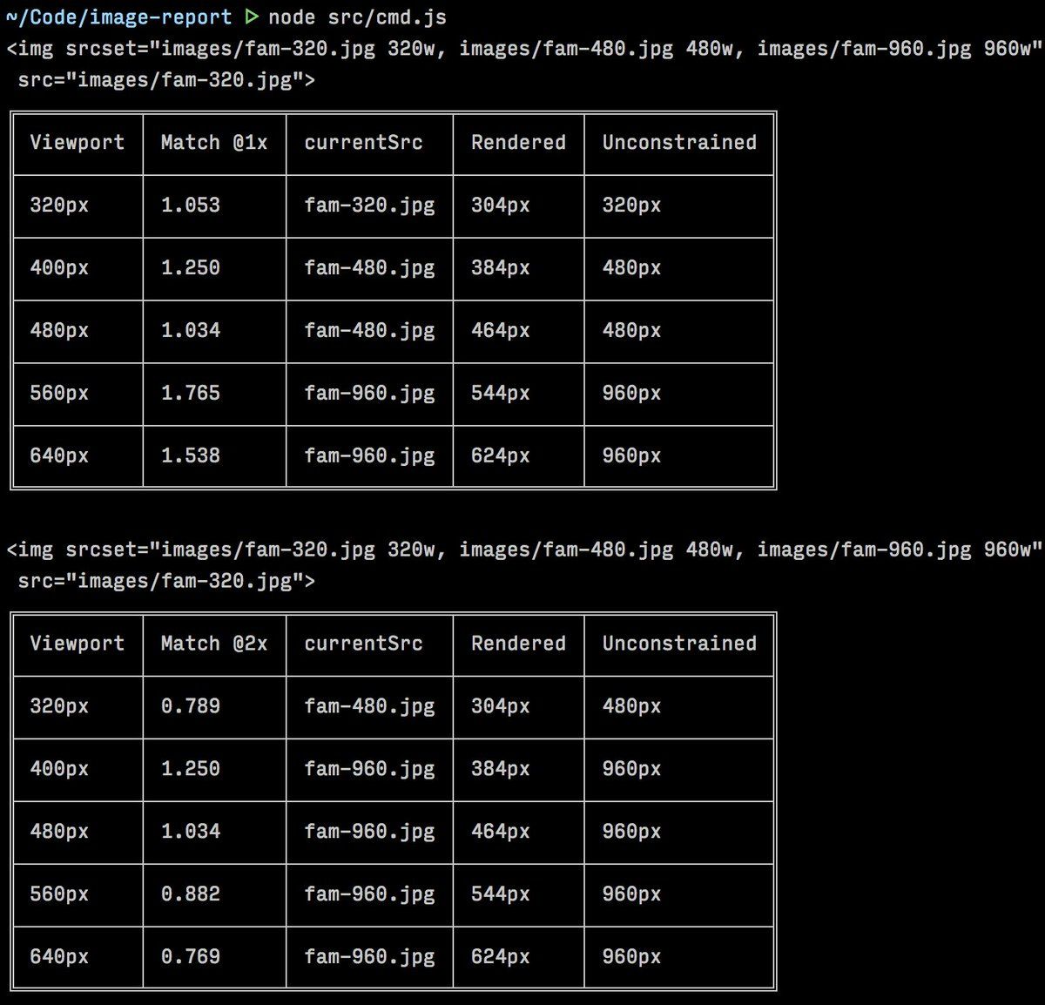Select the Match @2x column header
Screen dimensions: 1045x1005
[214, 644]
